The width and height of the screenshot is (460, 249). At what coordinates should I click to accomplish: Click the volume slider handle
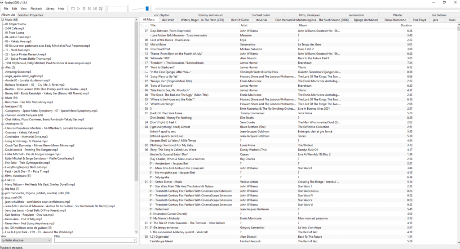click(x=147, y=9)
